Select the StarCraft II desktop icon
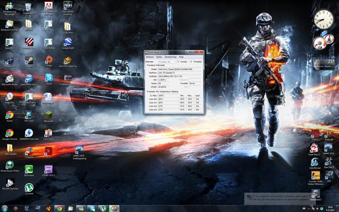Viewport: 339px width, 212px height. coord(329,163)
